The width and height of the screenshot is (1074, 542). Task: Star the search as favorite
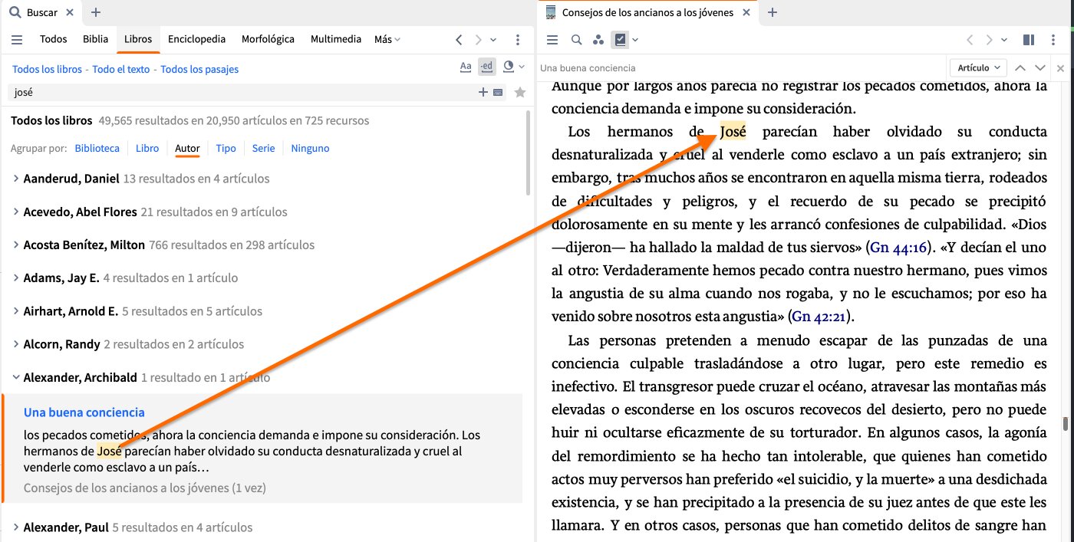point(520,92)
